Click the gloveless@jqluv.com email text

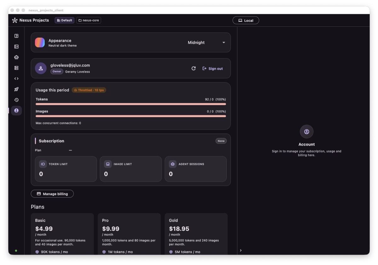coord(70,65)
